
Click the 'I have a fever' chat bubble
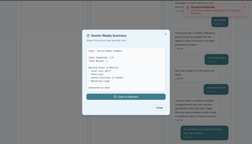(x=204, y=133)
